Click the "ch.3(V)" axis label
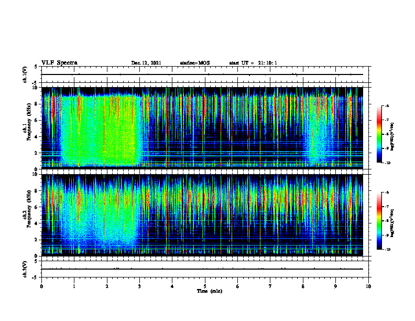The width and height of the screenshot is (415, 321). point(25,269)
